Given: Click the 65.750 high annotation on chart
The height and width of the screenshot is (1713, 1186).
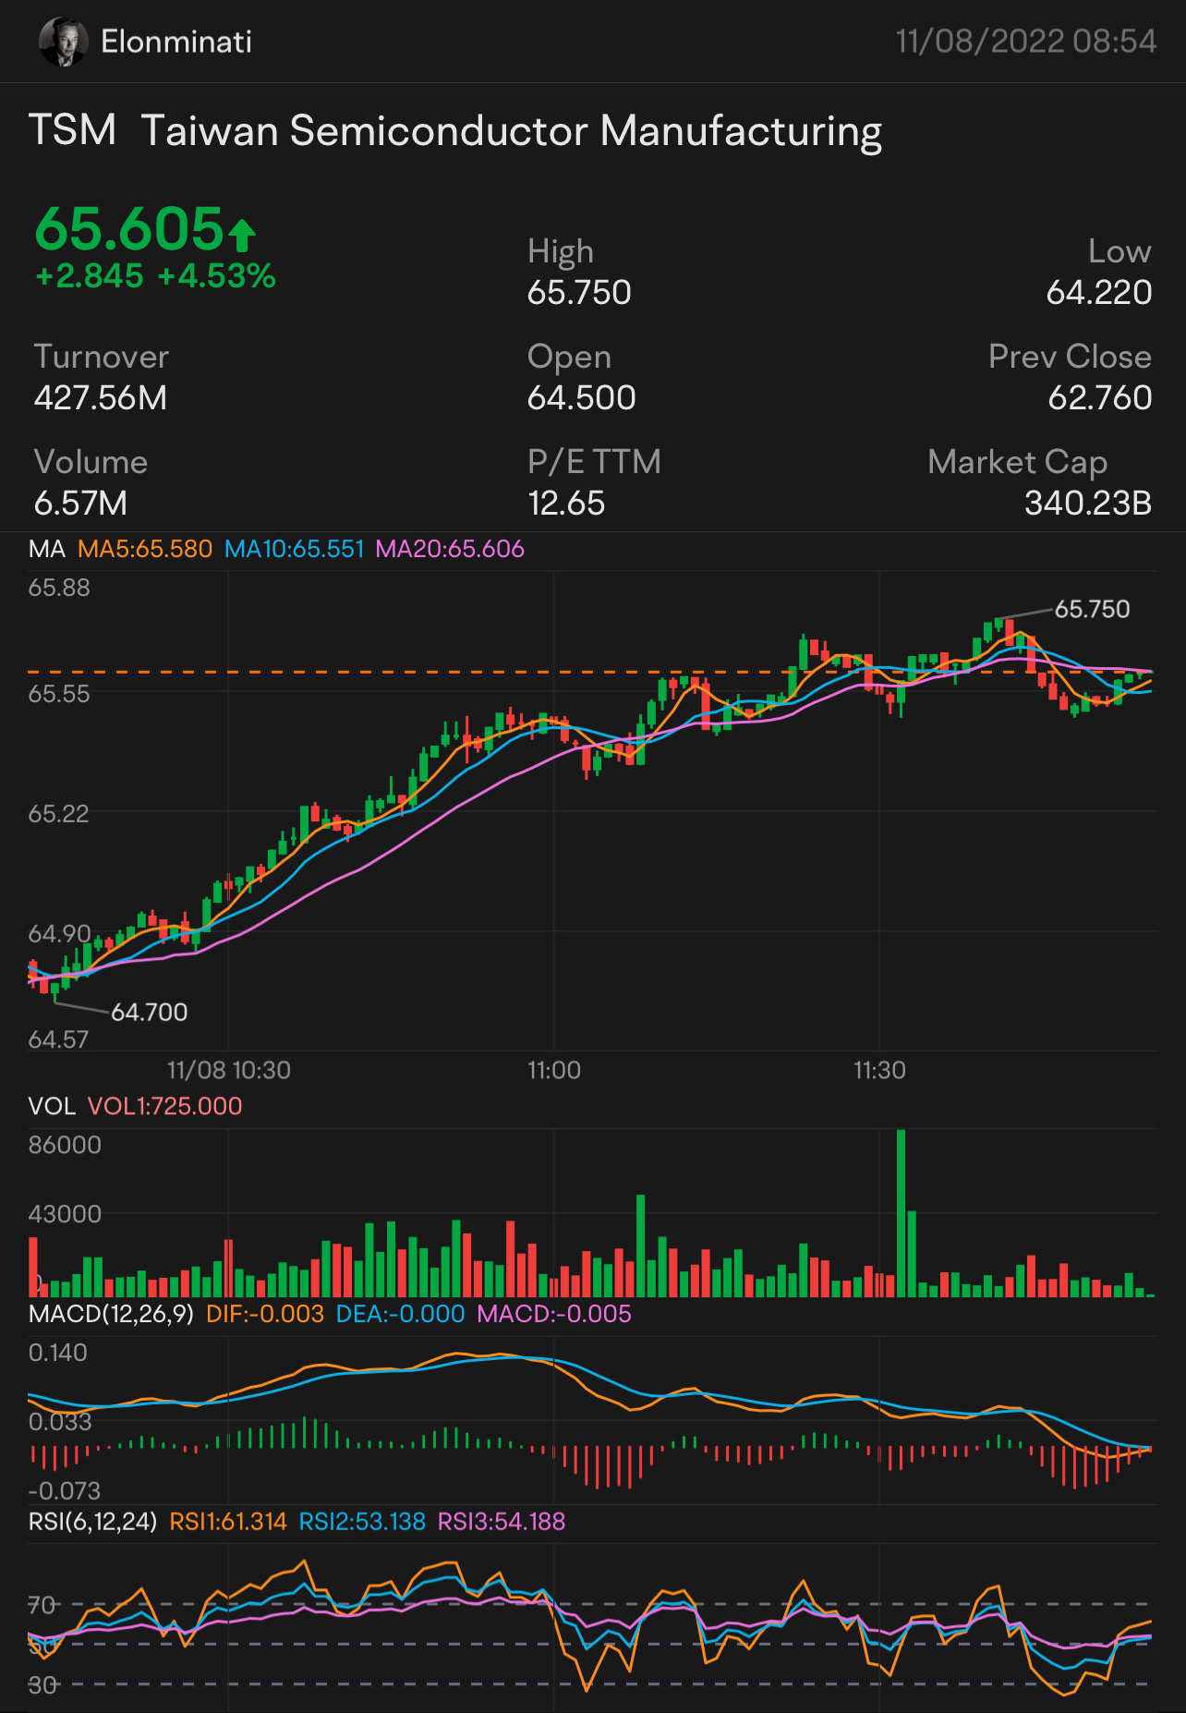Looking at the screenshot, I should click(x=1092, y=609).
